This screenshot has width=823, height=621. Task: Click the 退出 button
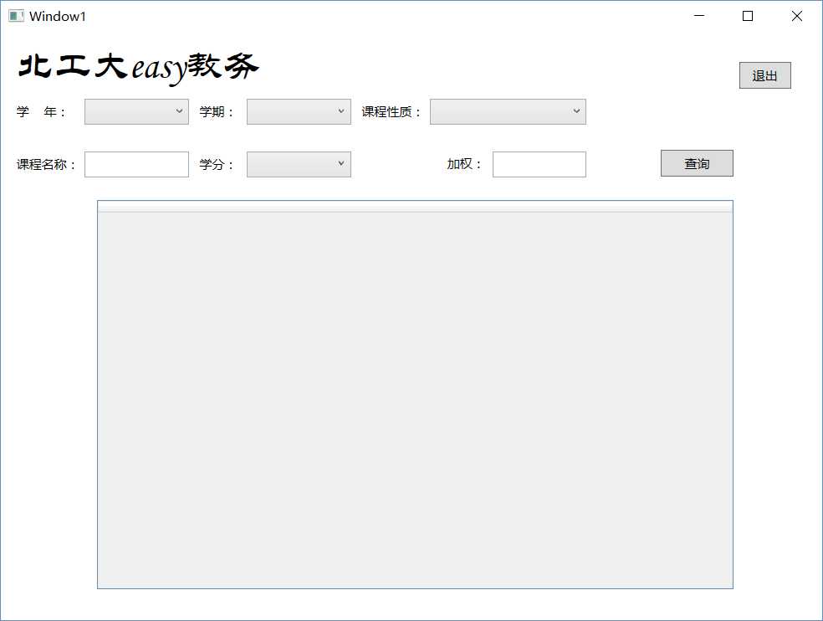coord(764,75)
